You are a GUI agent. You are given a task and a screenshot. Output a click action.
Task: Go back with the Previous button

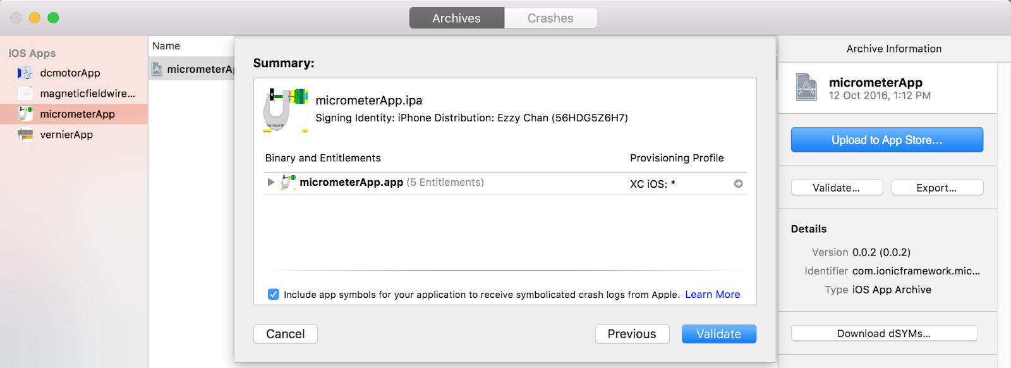coord(632,334)
